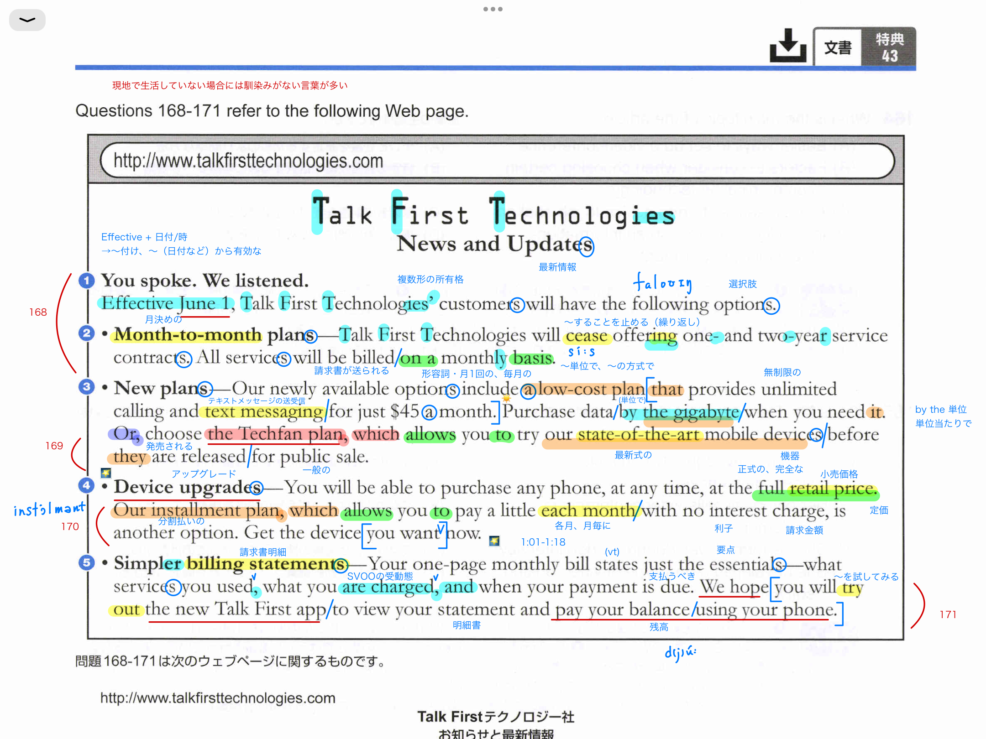Select the 文書 tab
The image size is (986, 739).
pyautogui.click(x=838, y=47)
